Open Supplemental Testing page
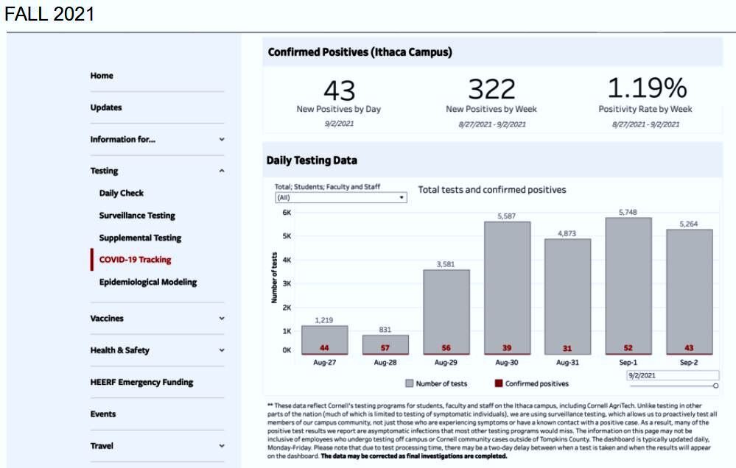This screenshot has width=736, height=468. [140, 238]
